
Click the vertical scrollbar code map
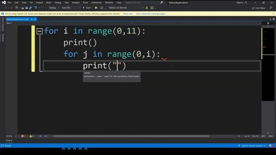pyautogui.click(x=268, y=65)
